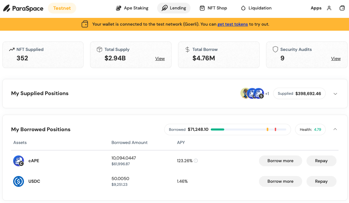Borrow more cAPE
This screenshot has width=349, height=203.
coord(281,161)
